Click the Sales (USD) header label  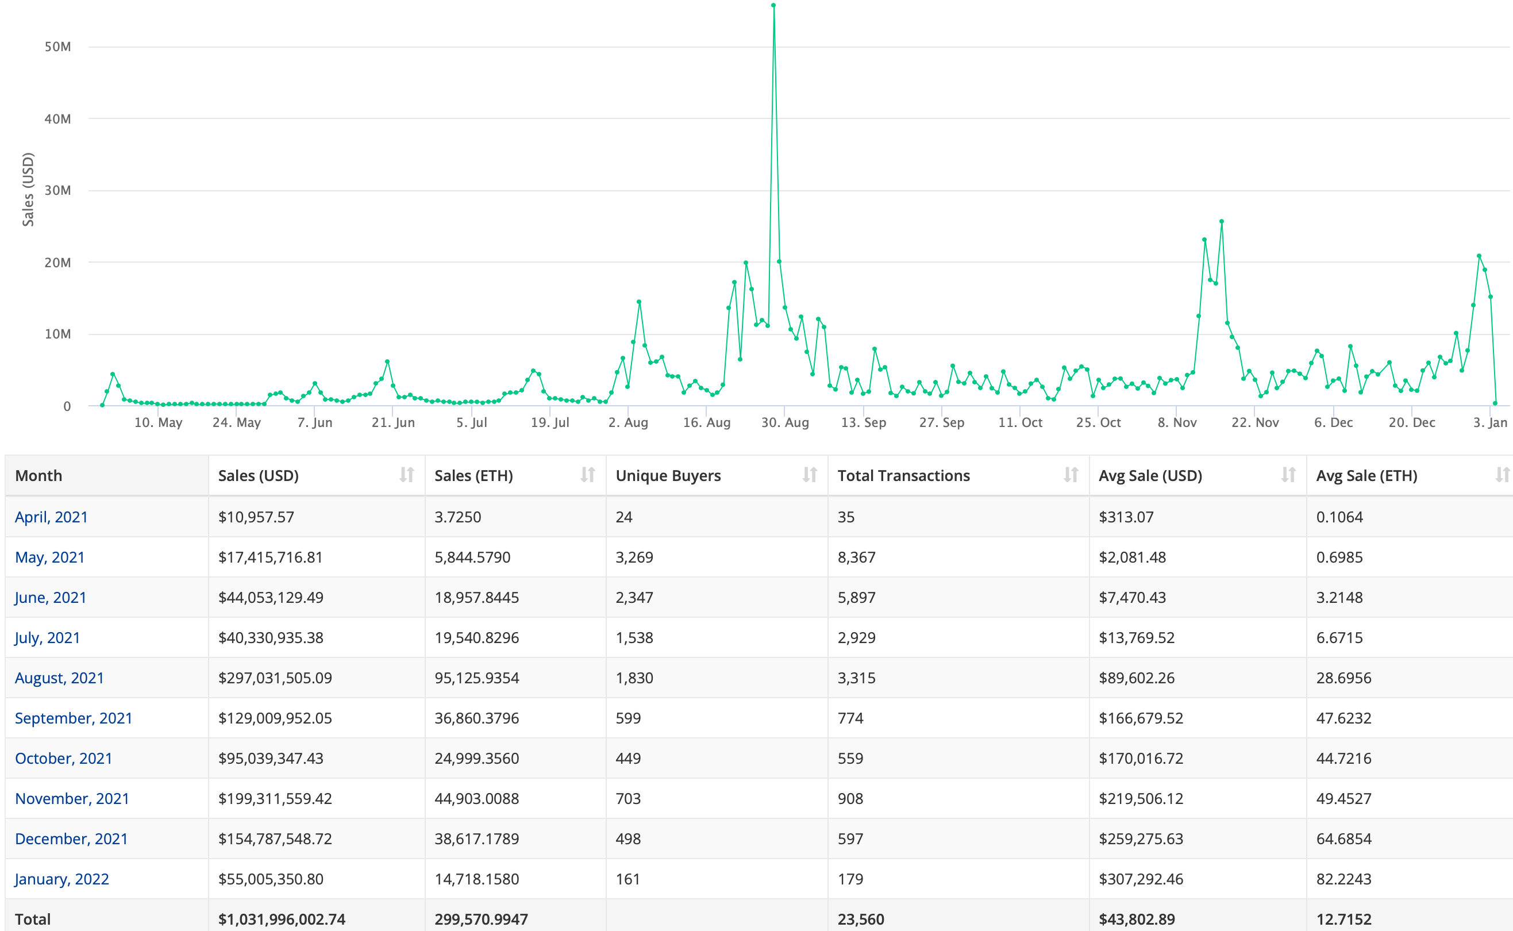pyautogui.click(x=259, y=475)
